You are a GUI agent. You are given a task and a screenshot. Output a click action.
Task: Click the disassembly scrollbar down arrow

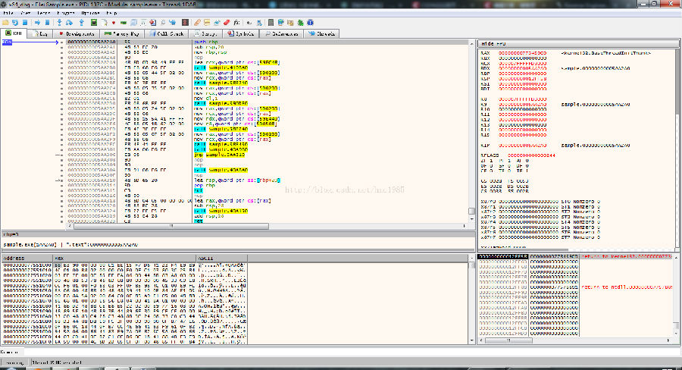(471, 219)
